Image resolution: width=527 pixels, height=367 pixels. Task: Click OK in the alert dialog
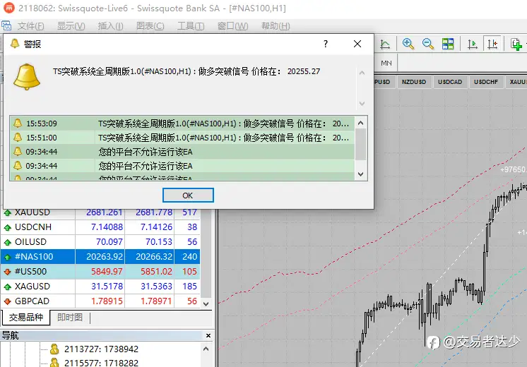tap(188, 195)
